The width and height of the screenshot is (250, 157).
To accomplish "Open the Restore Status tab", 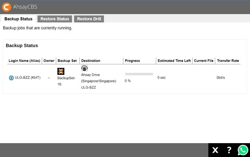I will [55, 19].
